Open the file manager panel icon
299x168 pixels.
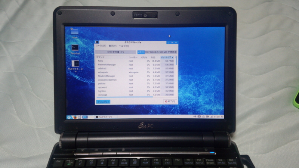pyautogui.click(x=80, y=117)
